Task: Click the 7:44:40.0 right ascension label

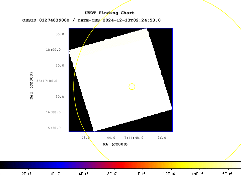Action: pos(134,138)
